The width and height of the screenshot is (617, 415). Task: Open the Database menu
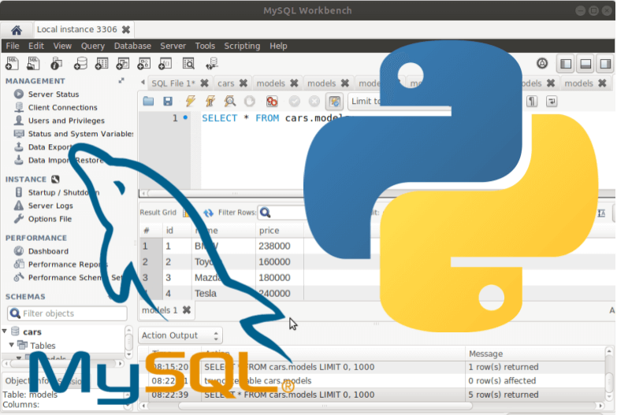coord(132,46)
